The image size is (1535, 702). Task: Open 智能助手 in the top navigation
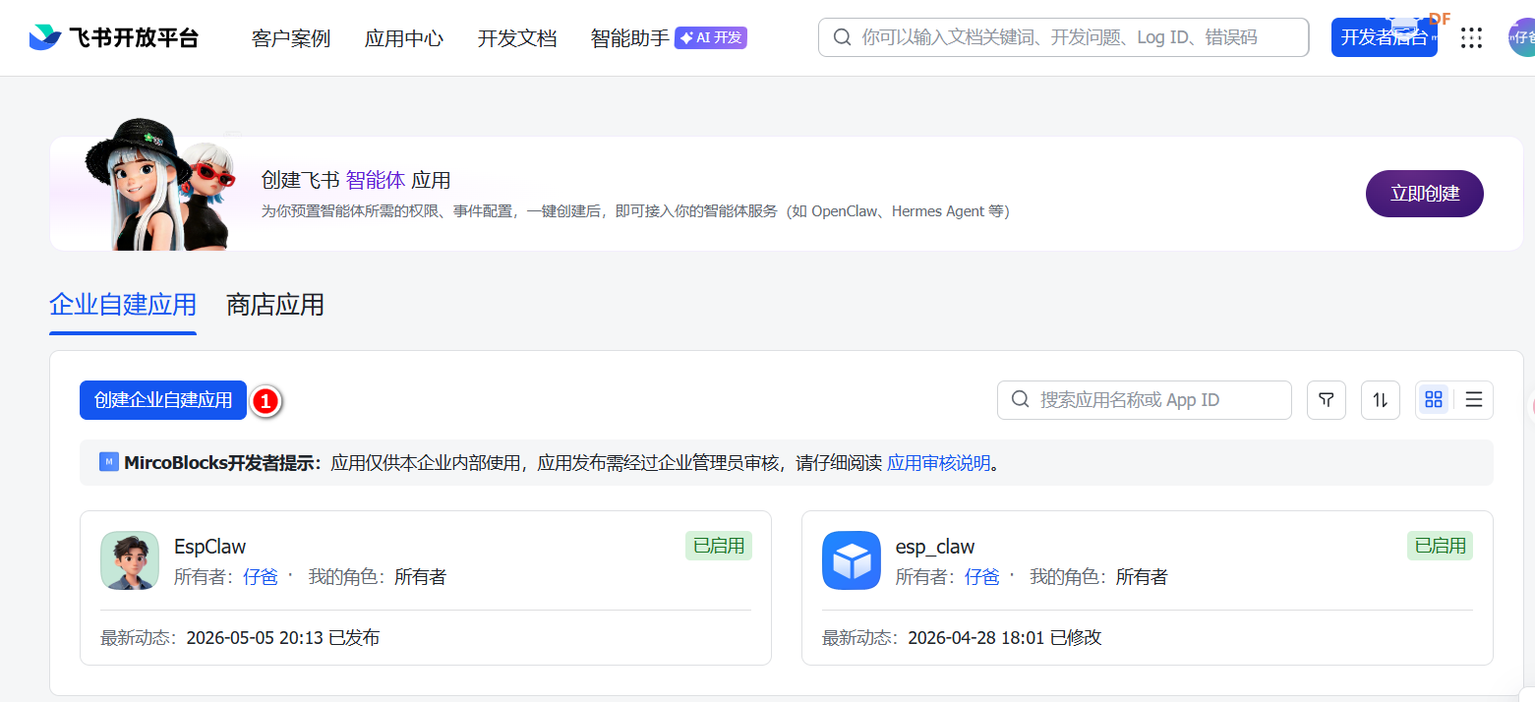630,38
